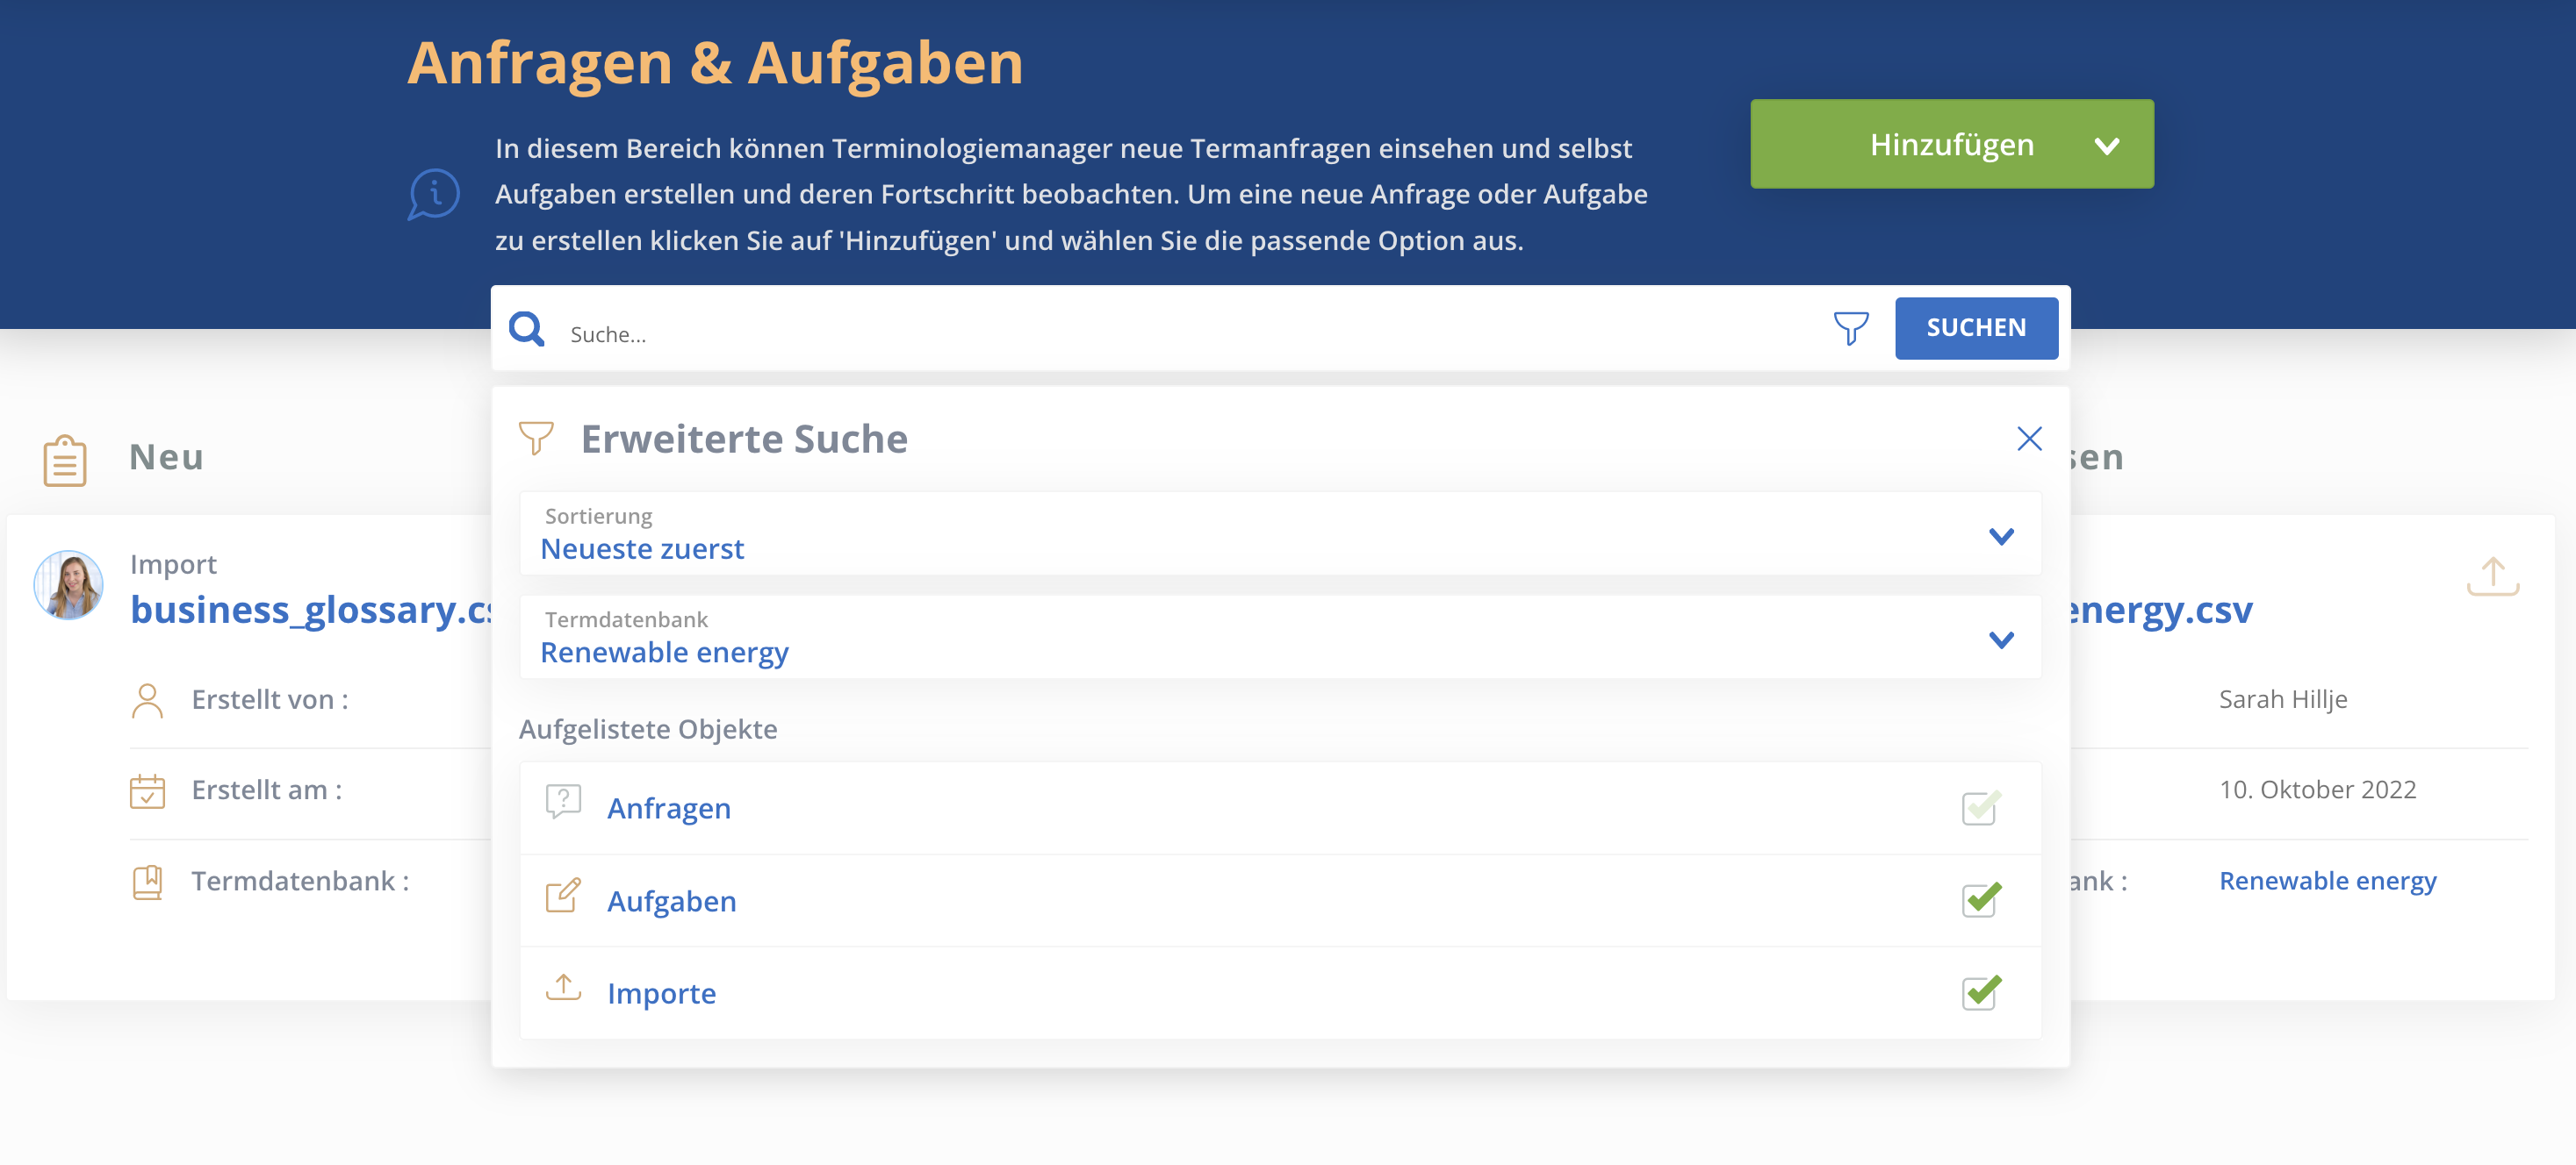Uncheck the Importe checkbox

click(1980, 992)
